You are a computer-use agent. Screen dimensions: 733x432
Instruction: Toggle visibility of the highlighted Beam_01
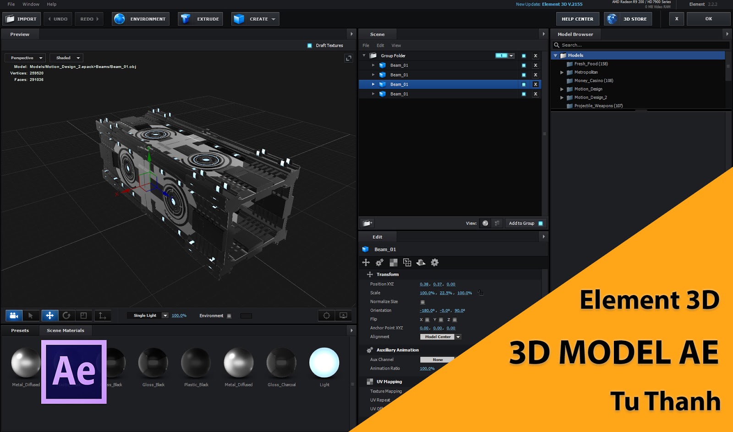pos(524,84)
